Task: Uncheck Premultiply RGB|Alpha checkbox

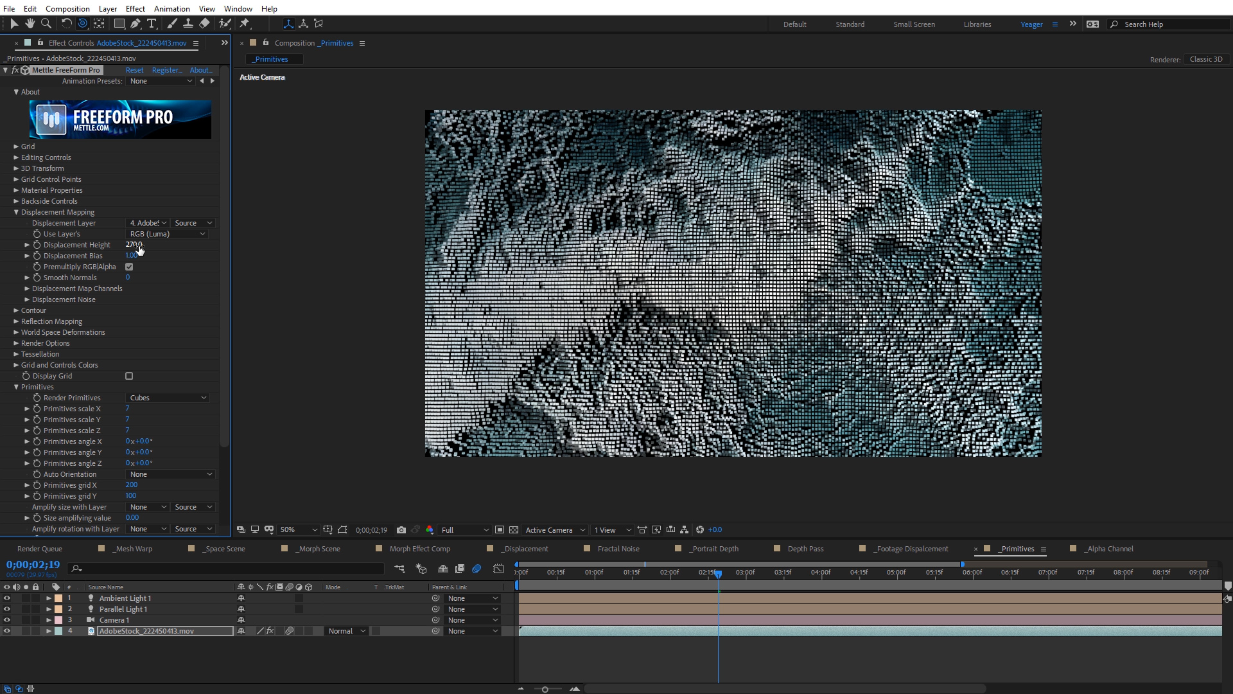Action: click(x=129, y=267)
